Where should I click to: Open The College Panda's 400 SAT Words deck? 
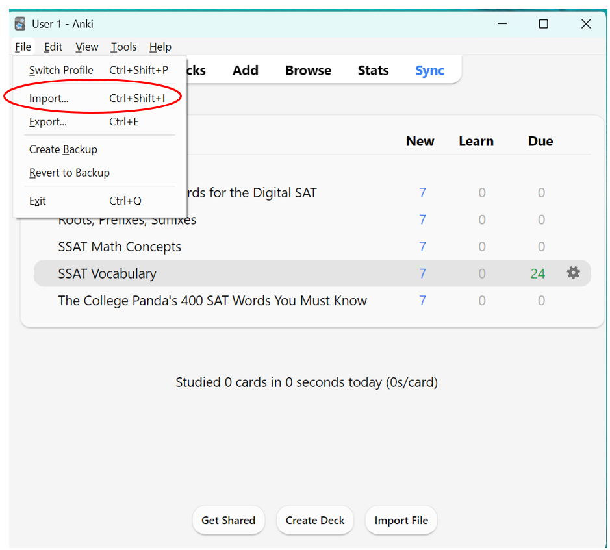[212, 301]
